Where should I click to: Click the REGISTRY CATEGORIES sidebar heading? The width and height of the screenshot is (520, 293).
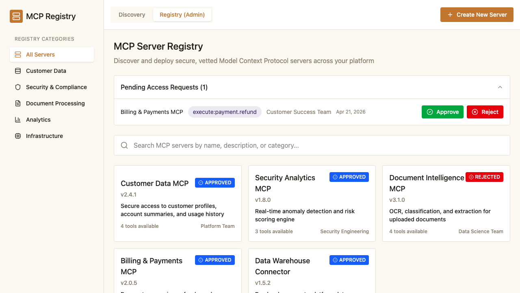[x=44, y=39]
